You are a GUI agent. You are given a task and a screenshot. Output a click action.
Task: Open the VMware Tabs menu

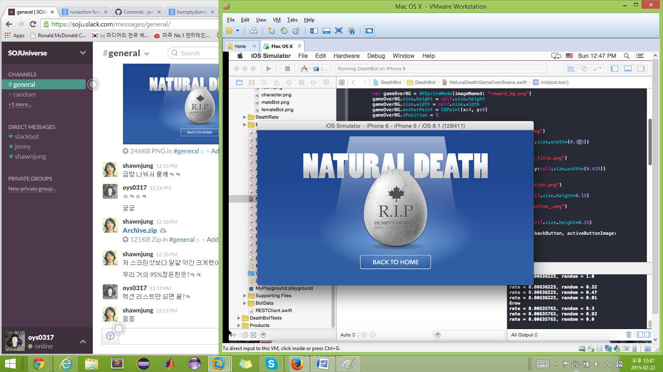click(292, 20)
